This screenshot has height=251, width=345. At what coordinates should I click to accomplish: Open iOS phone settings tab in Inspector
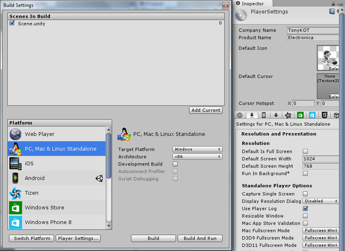coord(263,115)
